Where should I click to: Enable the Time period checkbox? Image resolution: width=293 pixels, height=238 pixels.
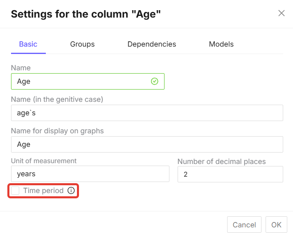pyautogui.click(x=15, y=191)
